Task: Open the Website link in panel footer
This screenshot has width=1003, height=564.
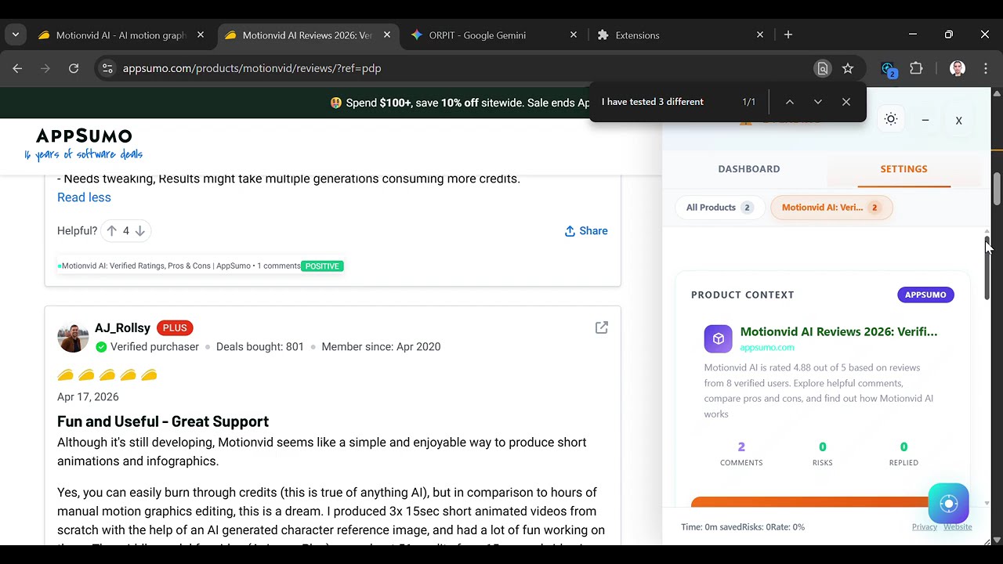Action: click(x=958, y=527)
